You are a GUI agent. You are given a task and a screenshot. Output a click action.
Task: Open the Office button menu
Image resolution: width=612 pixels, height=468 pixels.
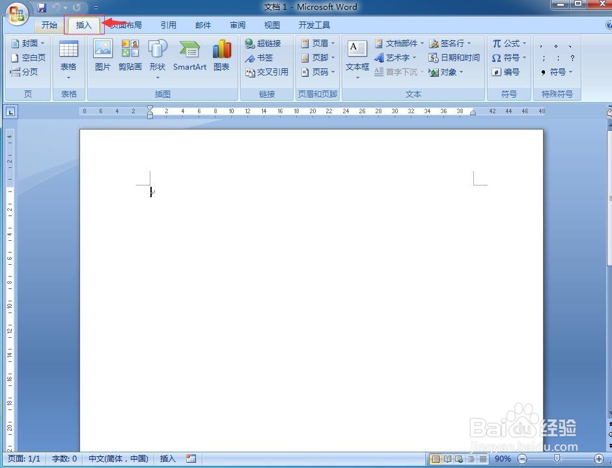pos(17,13)
